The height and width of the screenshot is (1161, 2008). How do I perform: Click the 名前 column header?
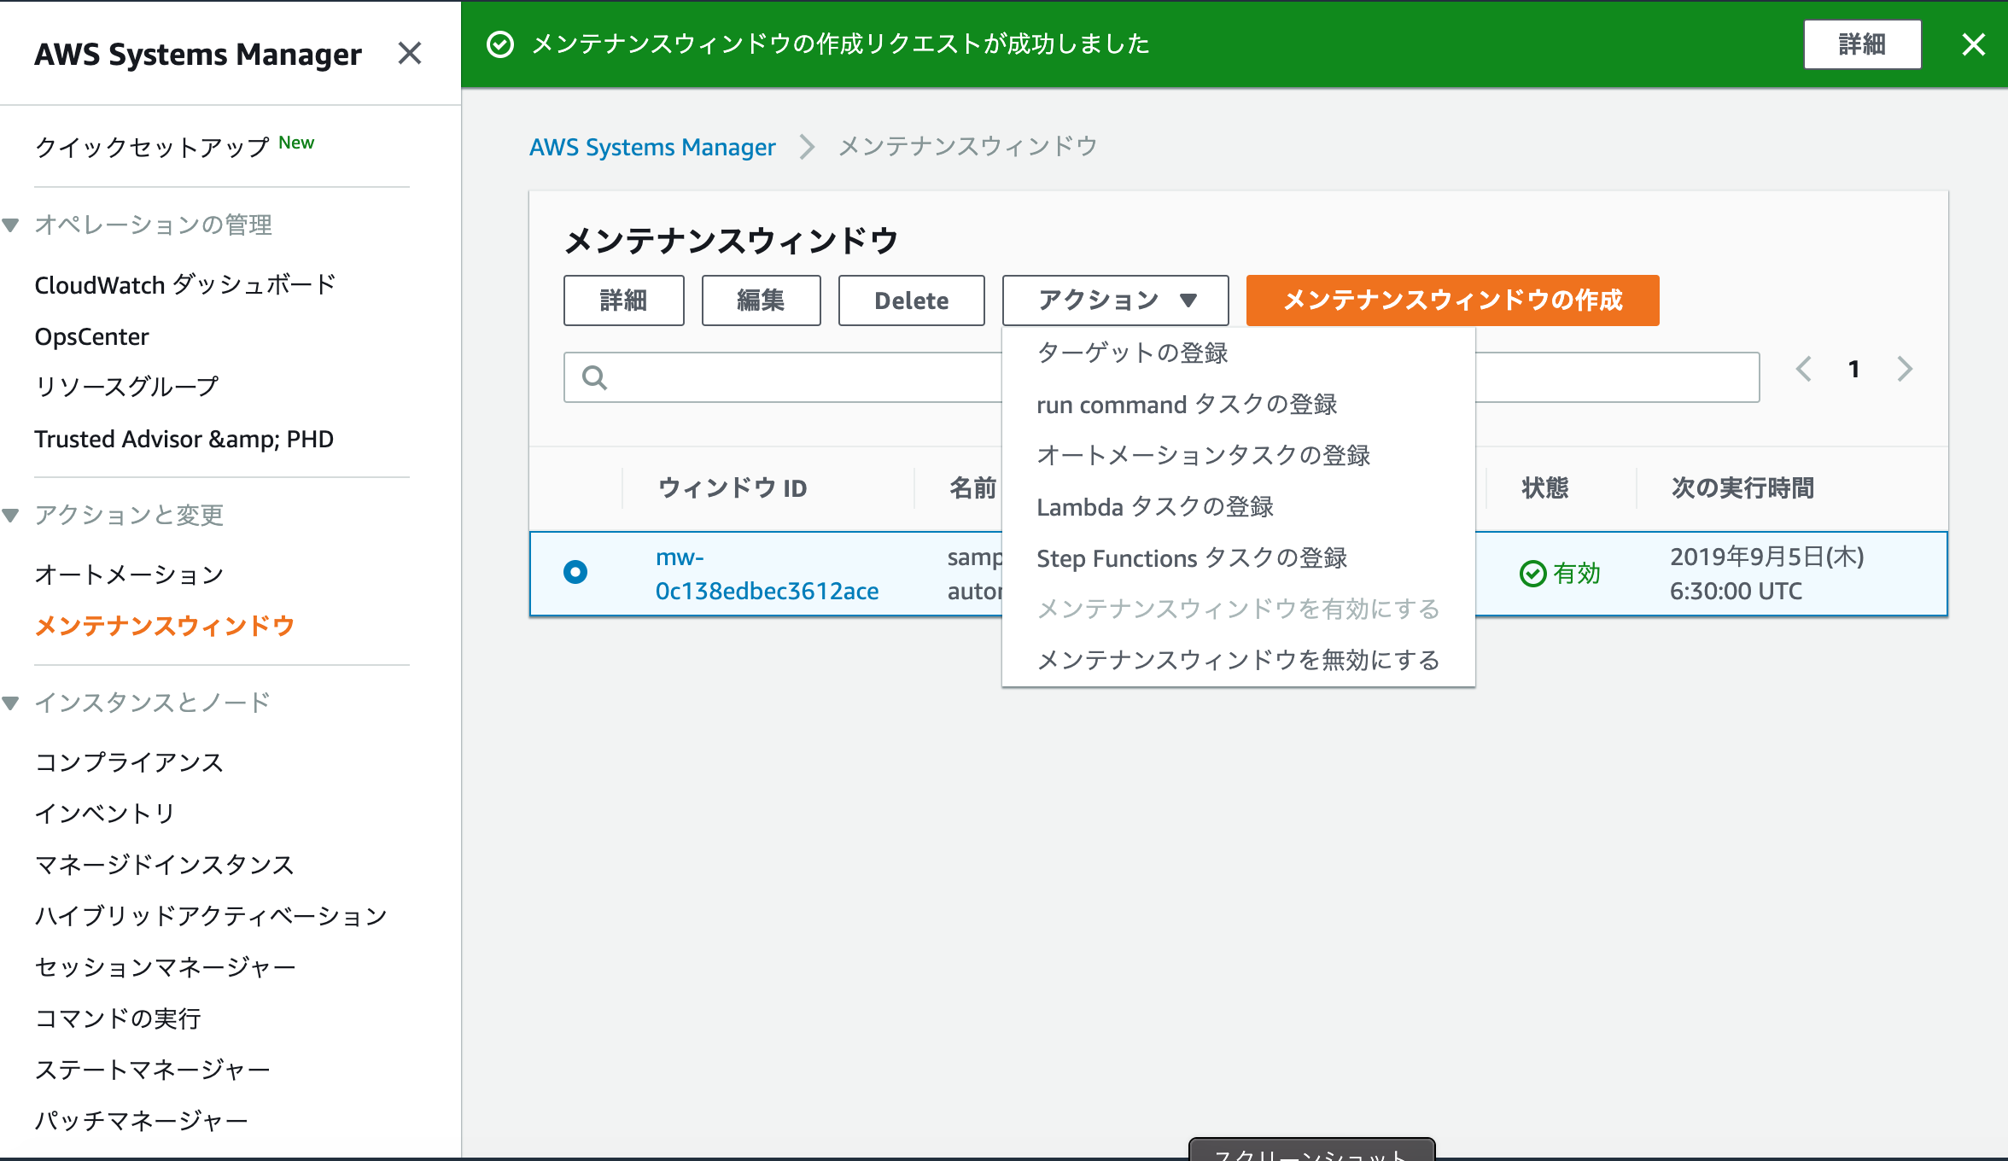click(972, 488)
